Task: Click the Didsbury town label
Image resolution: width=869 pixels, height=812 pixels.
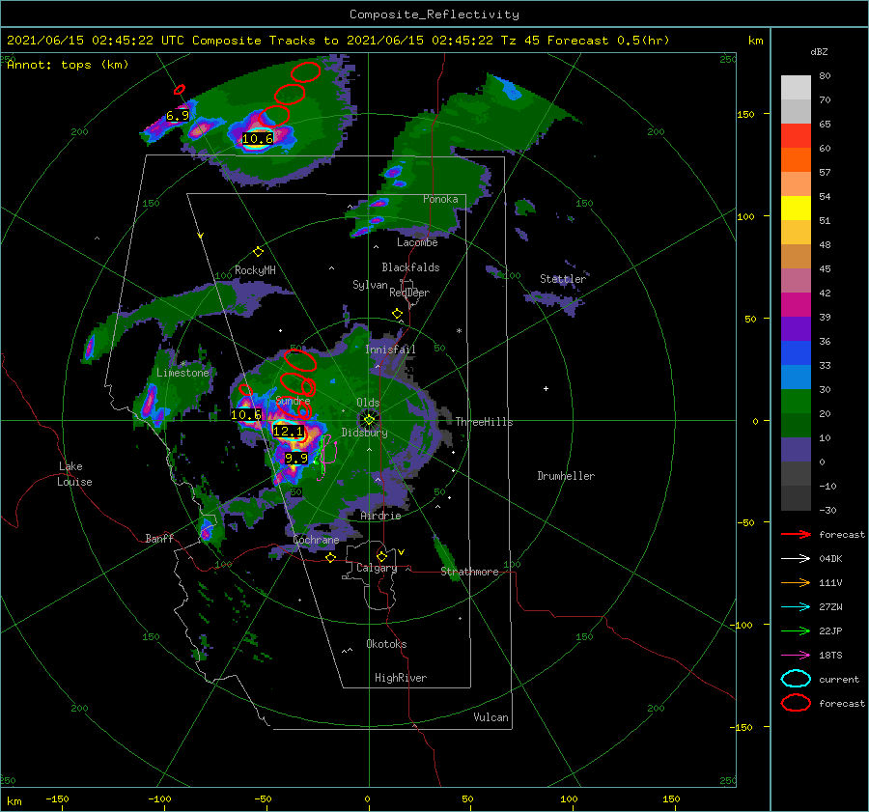Action: [x=364, y=433]
